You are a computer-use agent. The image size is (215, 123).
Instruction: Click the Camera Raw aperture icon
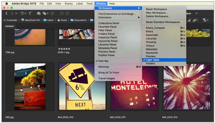pyautogui.click(x=52, y=13)
